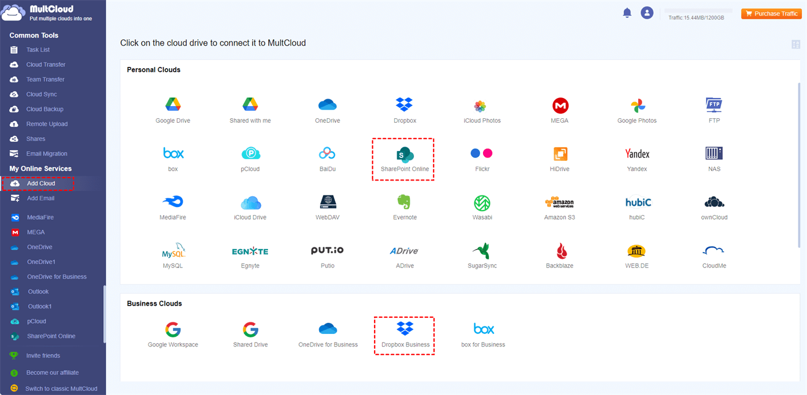
Task: Add the HiDrive cloud
Action: tap(560, 159)
